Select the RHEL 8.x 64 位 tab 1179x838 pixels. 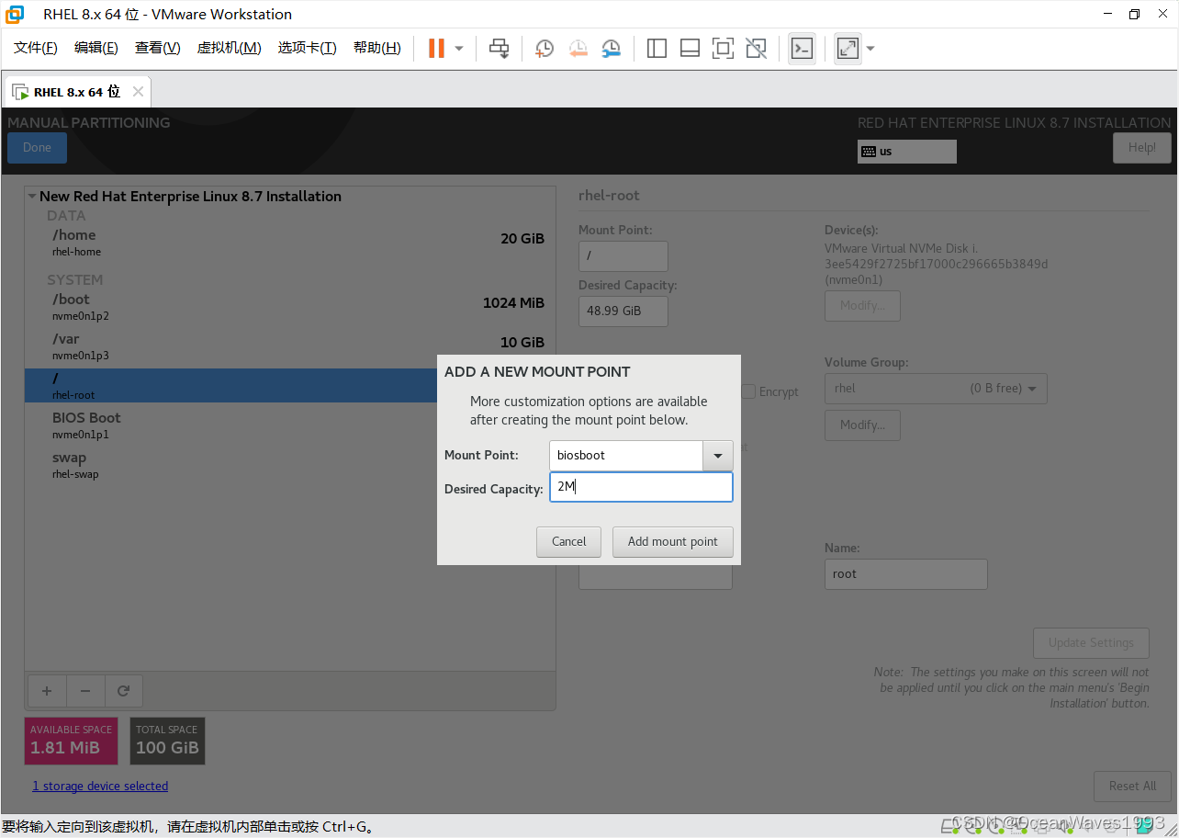(x=77, y=92)
